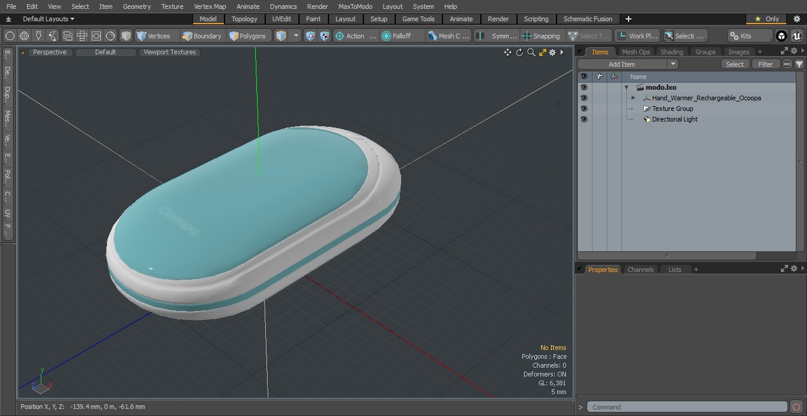Switch to the UVEdit layout tab
Screen dimensions: 807x416
coord(282,19)
